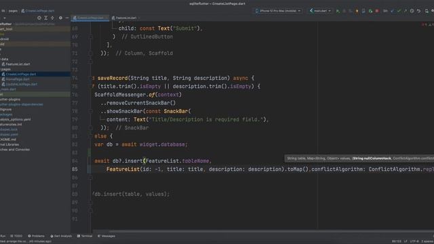
Task: Click the green Git commit checkmark icon
Action: click(x=399, y=11)
